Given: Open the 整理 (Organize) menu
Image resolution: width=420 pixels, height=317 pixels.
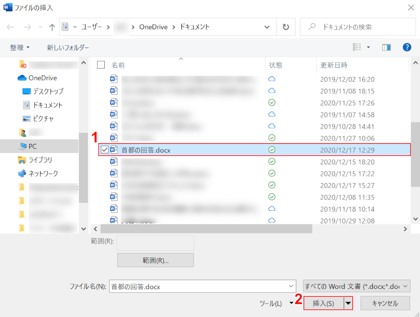Looking at the screenshot, I should (x=20, y=48).
